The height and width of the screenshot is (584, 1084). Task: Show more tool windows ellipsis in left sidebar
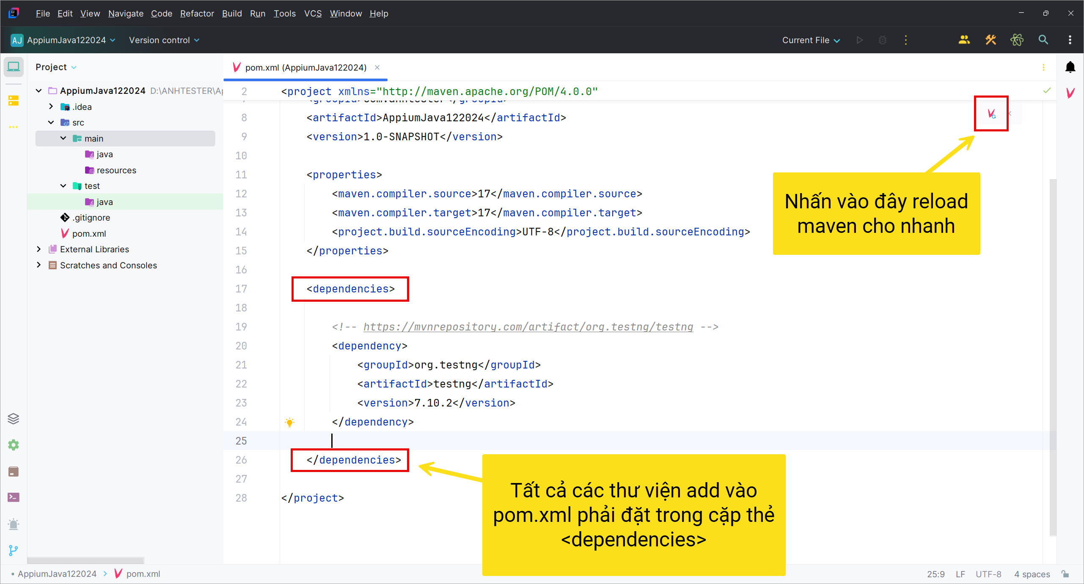pos(14,127)
